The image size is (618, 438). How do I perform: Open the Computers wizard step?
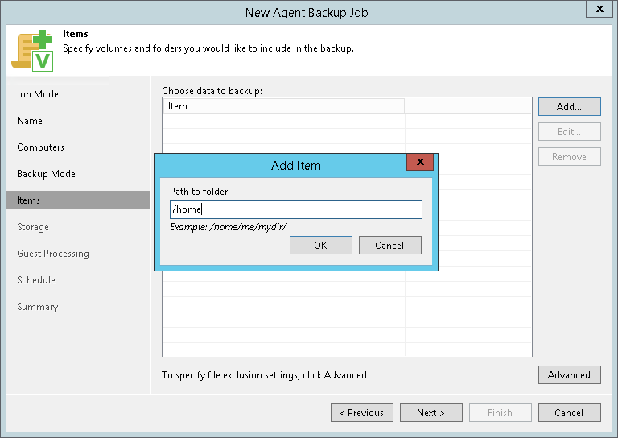pyautogui.click(x=40, y=147)
